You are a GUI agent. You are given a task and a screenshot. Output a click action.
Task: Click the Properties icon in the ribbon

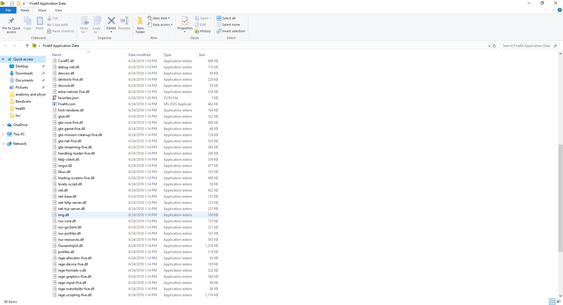click(185, 22)
